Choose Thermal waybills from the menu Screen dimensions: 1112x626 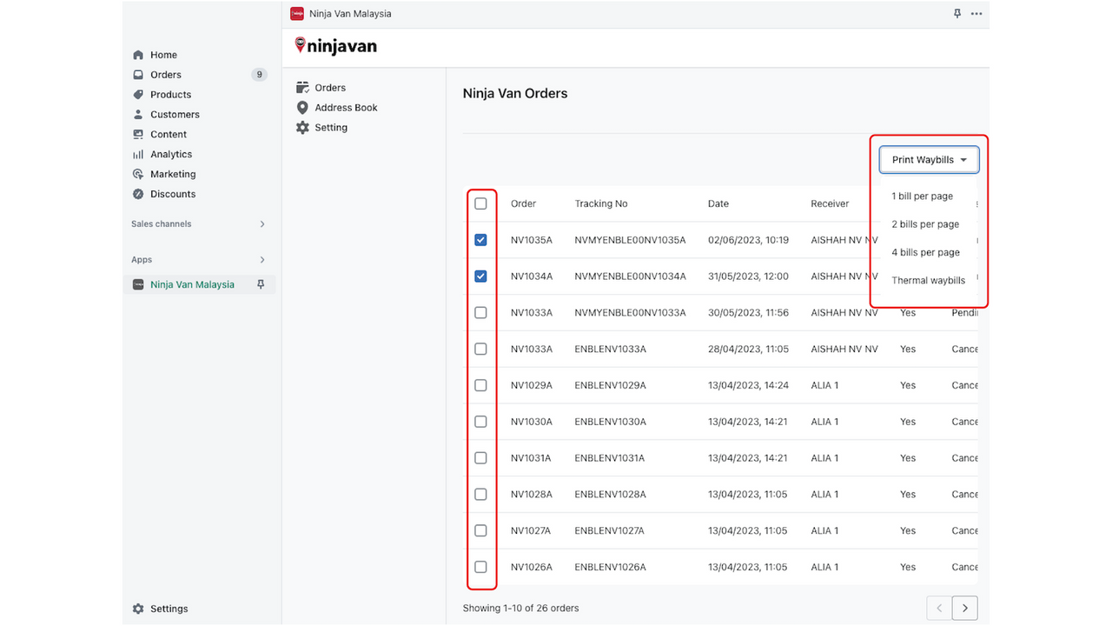click(928, 280)
